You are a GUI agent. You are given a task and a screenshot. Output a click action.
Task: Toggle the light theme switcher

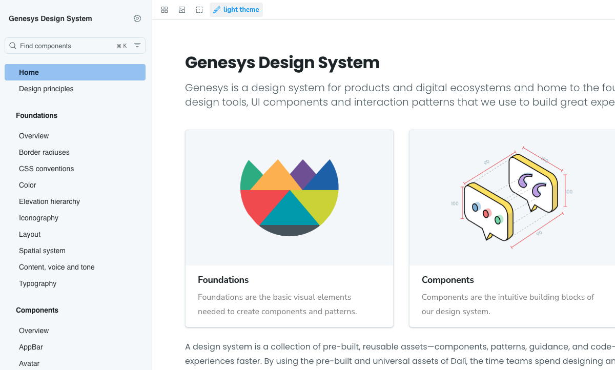click(x=236, y=9)
